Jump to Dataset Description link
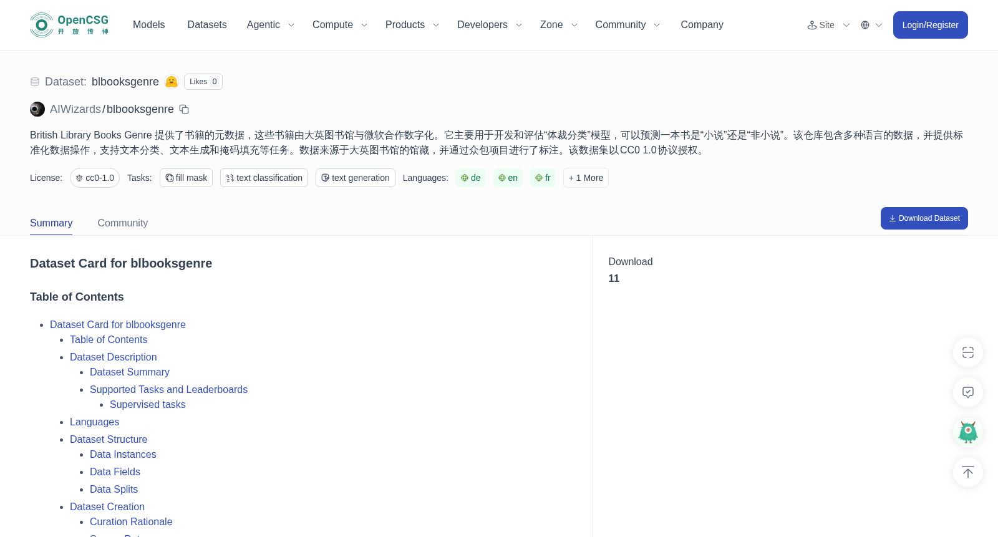 click(x=114, y=357)
